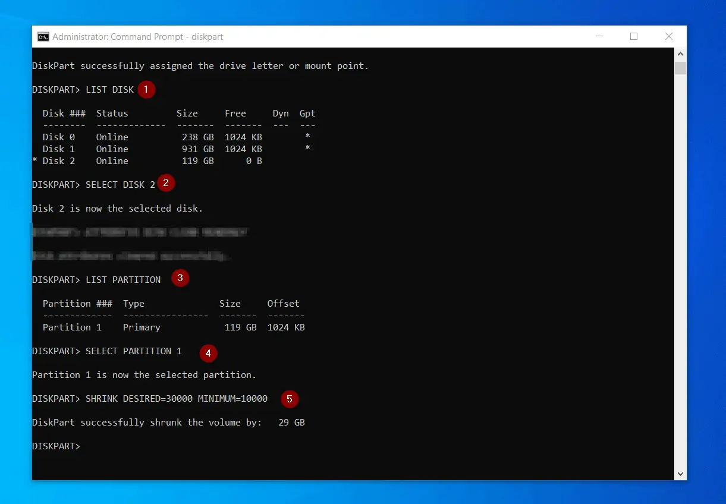This screenshot has height=504, width=726.
Task: Close the Command Prompt diskpart window
Action: (669, 37)
